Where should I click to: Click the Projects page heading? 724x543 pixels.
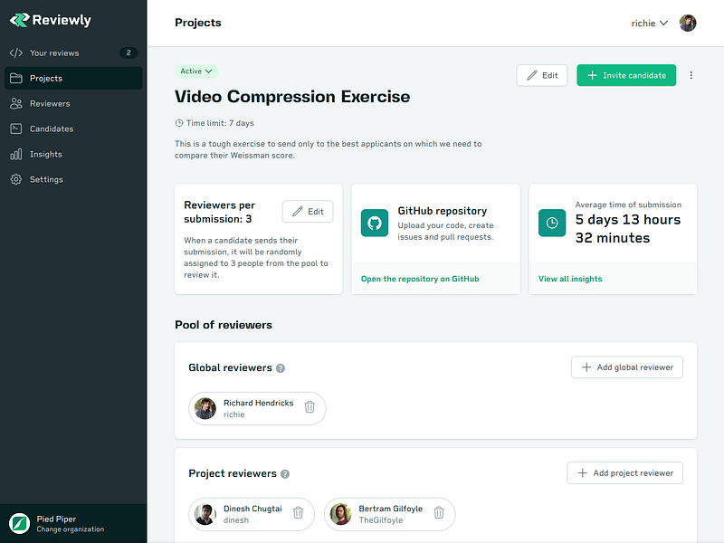coord(198,23)
